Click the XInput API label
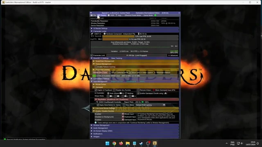The image size is (262, 147). tap(117, 82)
